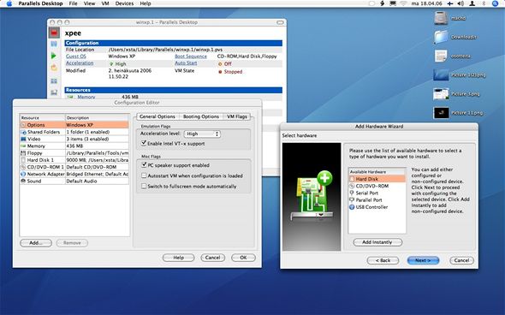The width and height of the screenshot is (505, 315).
Task: Switch to Booting Options tab
Action: 201,116
